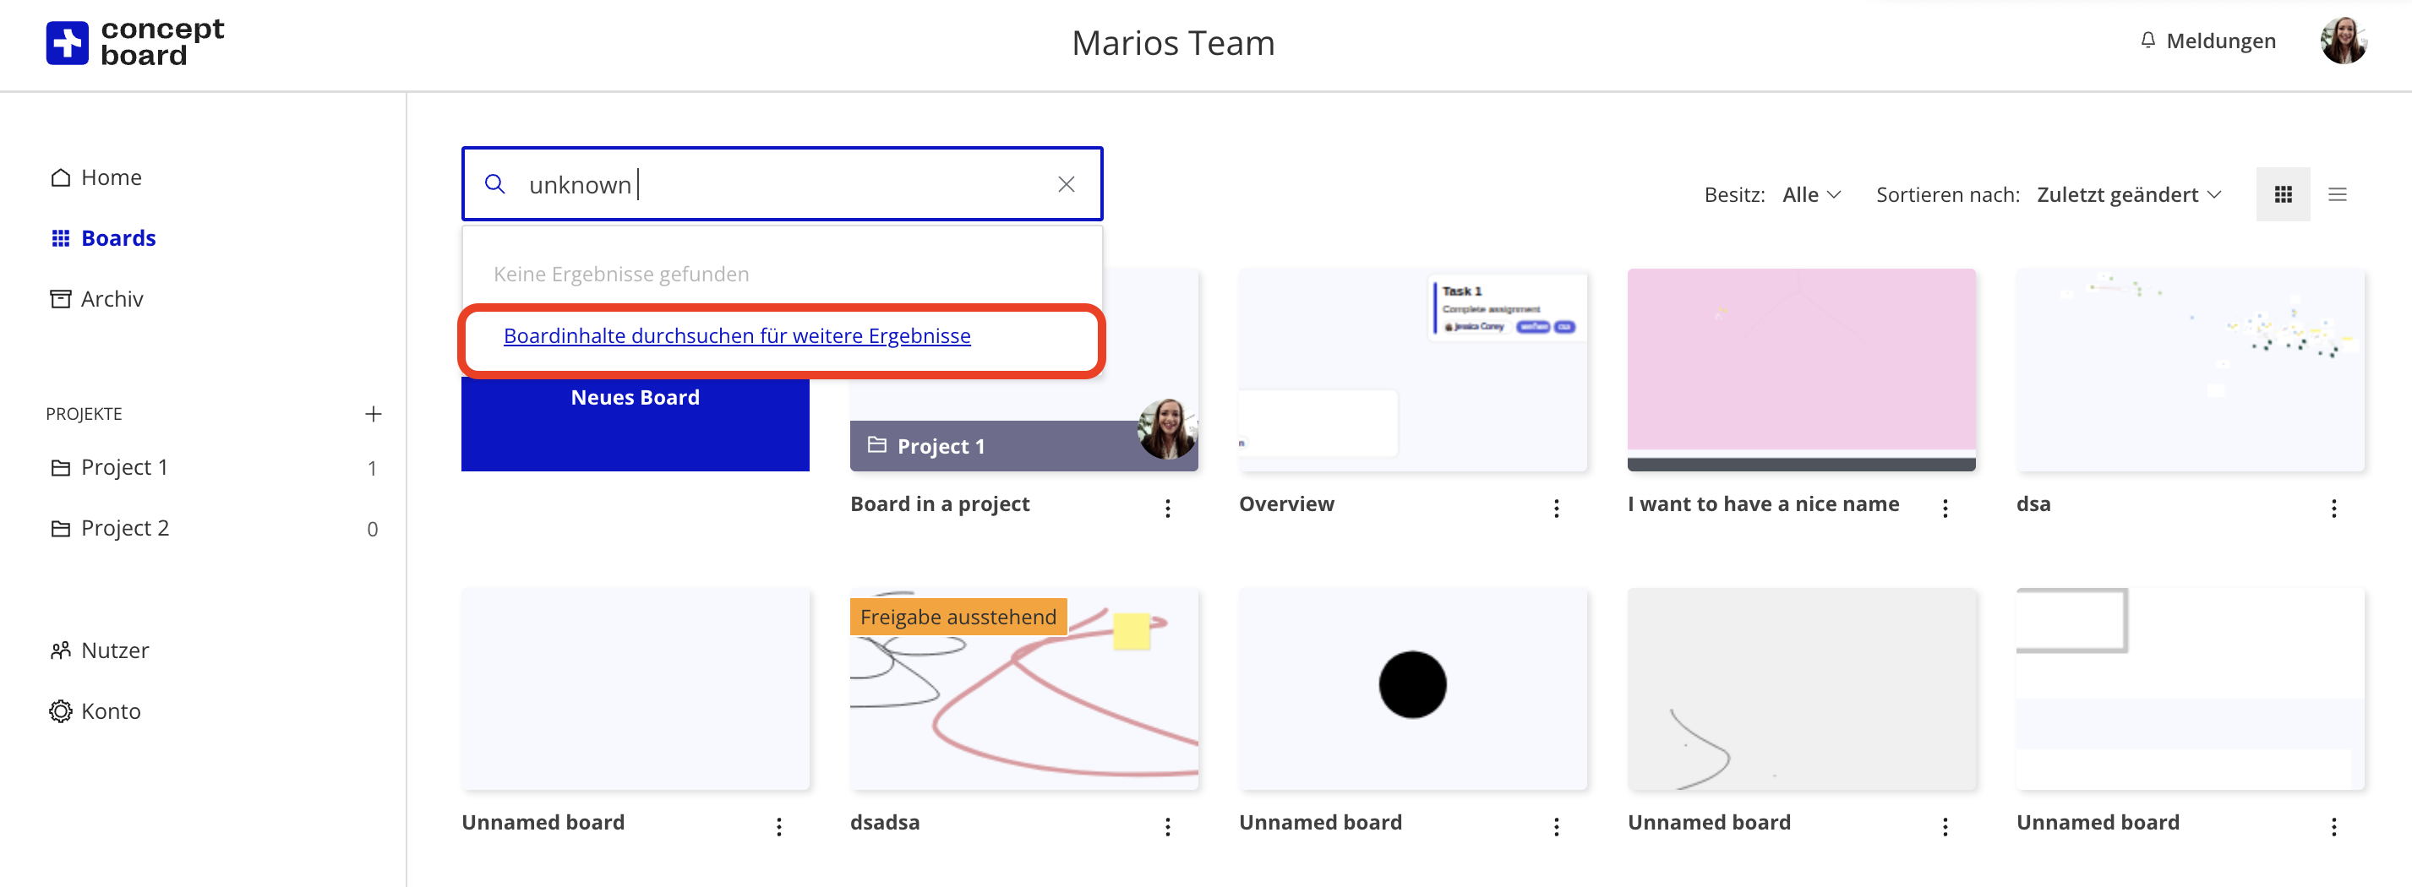The height and width of the screenshot is (887, 2412).
Task: Open options for Unnamed board with black circle
Action: pyautogui.click(x=1555, y=826)
